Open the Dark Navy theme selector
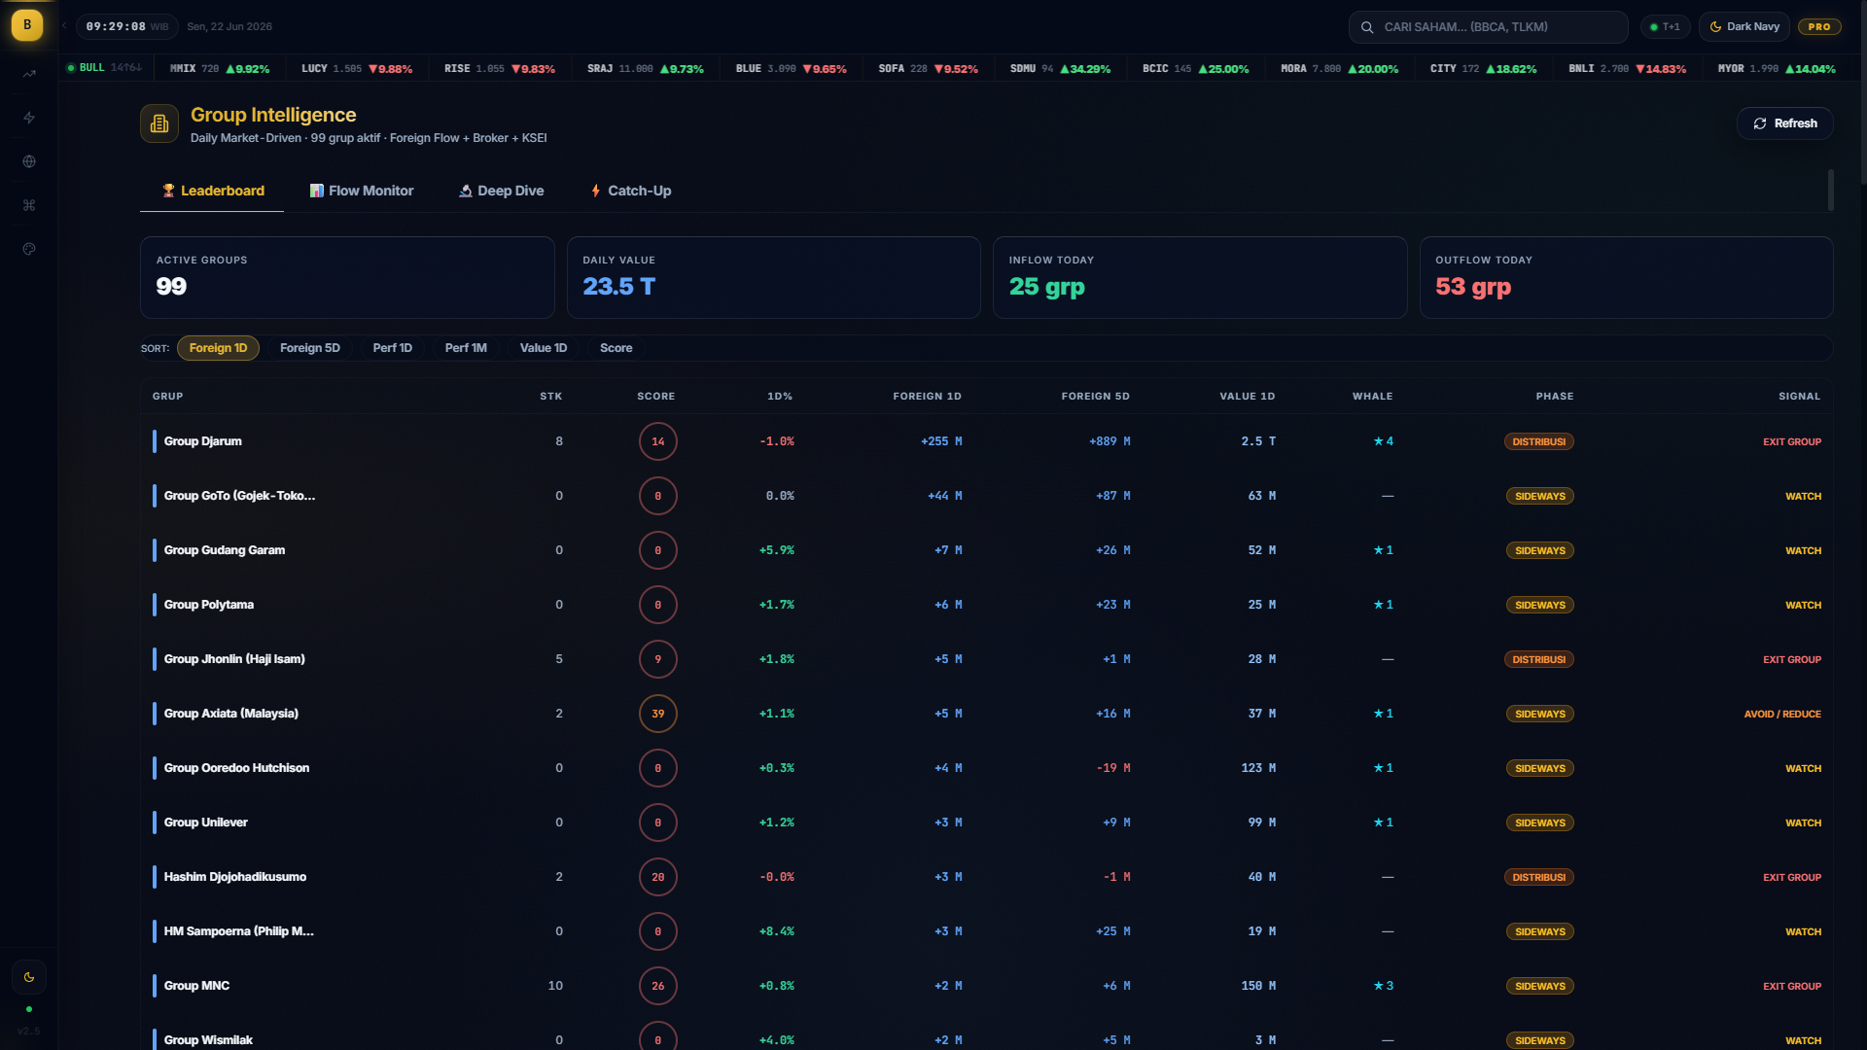This screenshot has height=1050, width=1867. 1745,27
